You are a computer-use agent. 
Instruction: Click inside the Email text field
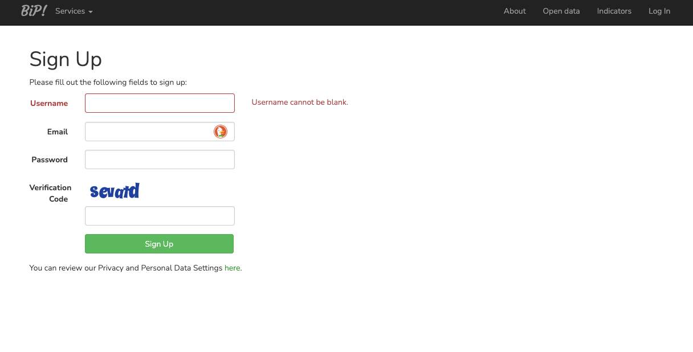coord(148,132)
